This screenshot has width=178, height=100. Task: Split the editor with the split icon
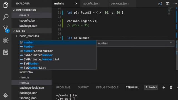pyautogui.click(x=168, y=4)
